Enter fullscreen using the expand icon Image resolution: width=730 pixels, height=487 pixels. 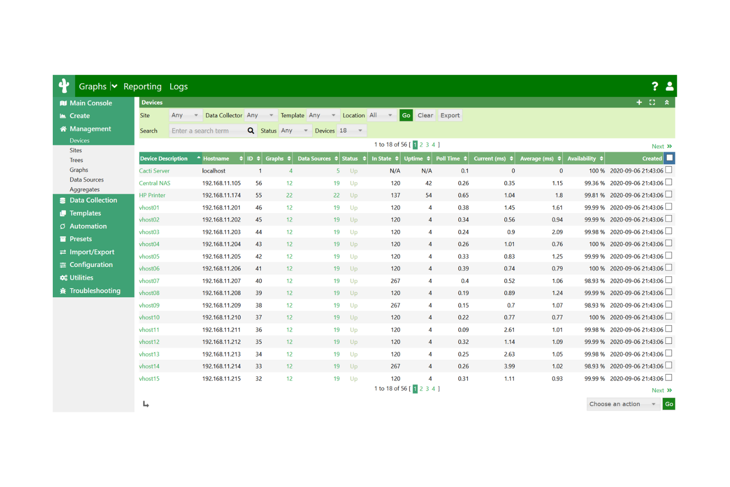652,102
